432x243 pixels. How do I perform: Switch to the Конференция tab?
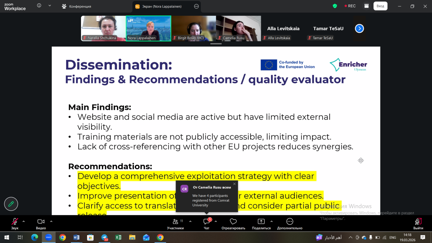click(76, 6)
